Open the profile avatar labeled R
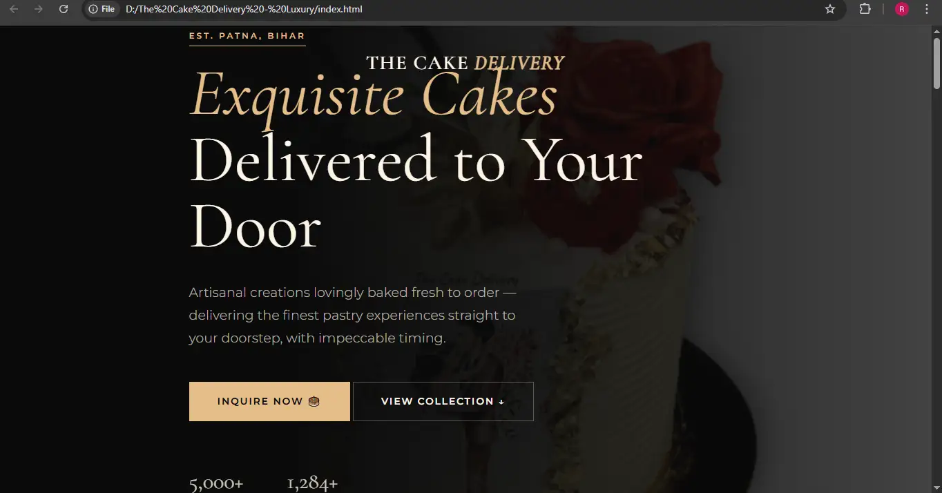The image size is (942, 493). point(901,9)
